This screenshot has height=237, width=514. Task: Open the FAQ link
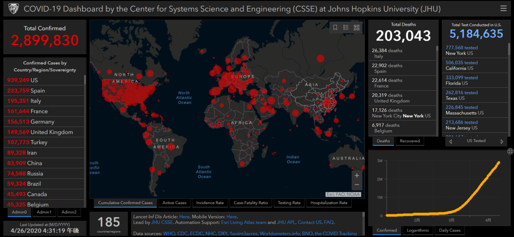pyautogui.click(x=329, y=222)
